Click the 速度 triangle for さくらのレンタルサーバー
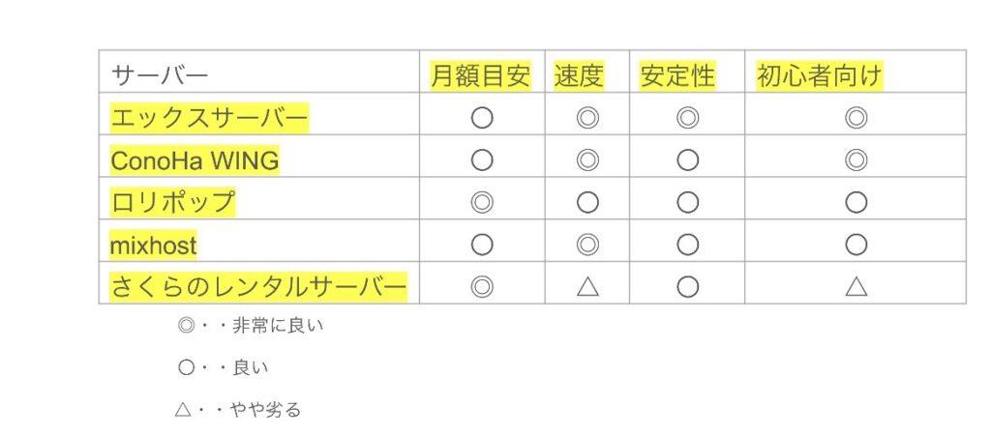This screenshot has height=436, width=991. [x=587, y=287]
